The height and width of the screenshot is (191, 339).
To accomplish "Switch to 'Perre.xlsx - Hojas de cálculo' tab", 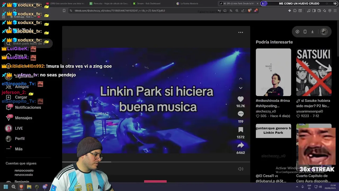I will click(x=109, y=3).
